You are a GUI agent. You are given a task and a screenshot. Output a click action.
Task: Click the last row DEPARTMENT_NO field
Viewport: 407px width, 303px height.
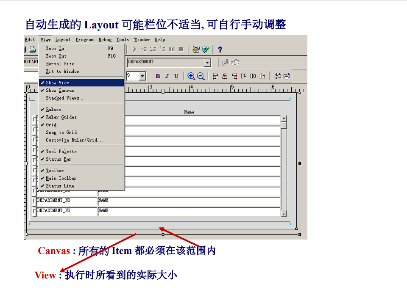[67, 212]
